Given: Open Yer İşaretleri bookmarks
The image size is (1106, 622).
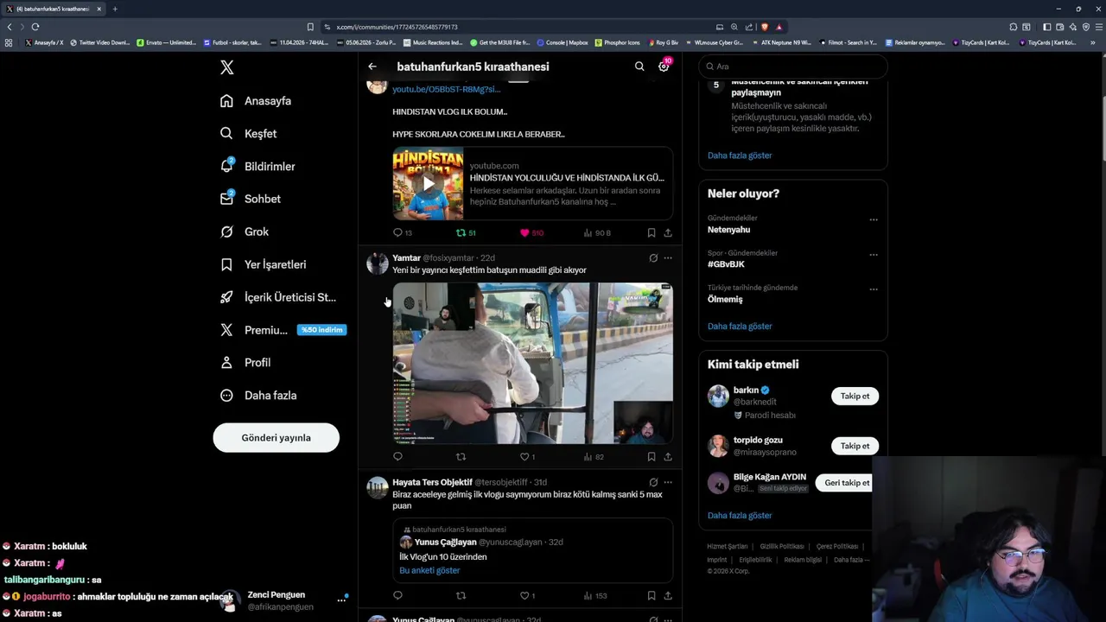Looking at the screenshot, I should (x=264, y=264).
